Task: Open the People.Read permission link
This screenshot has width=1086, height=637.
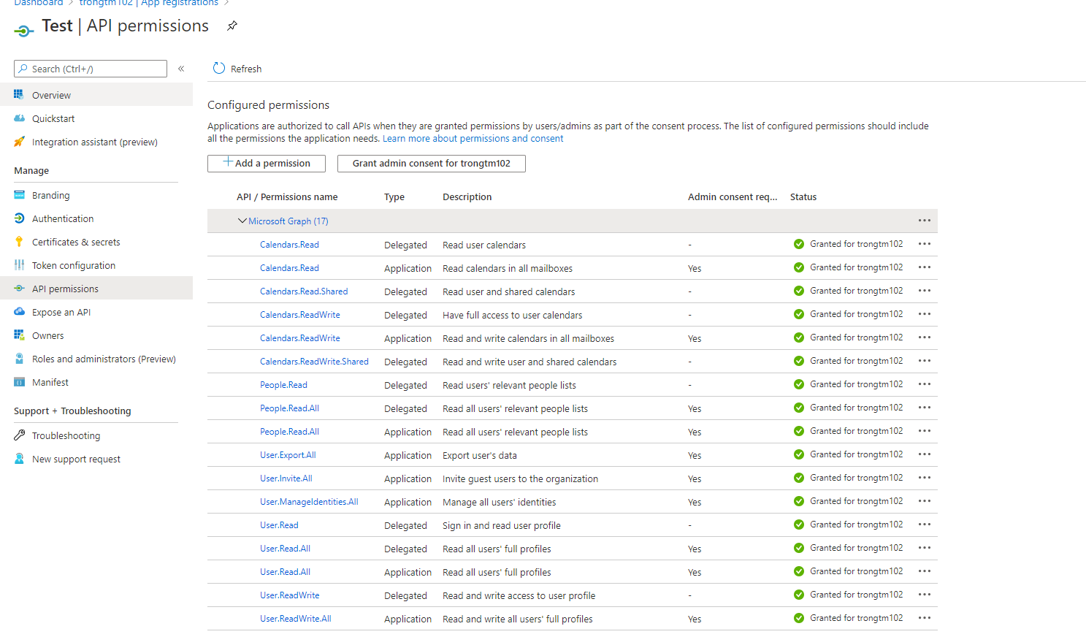Action: tap(283, 384)
